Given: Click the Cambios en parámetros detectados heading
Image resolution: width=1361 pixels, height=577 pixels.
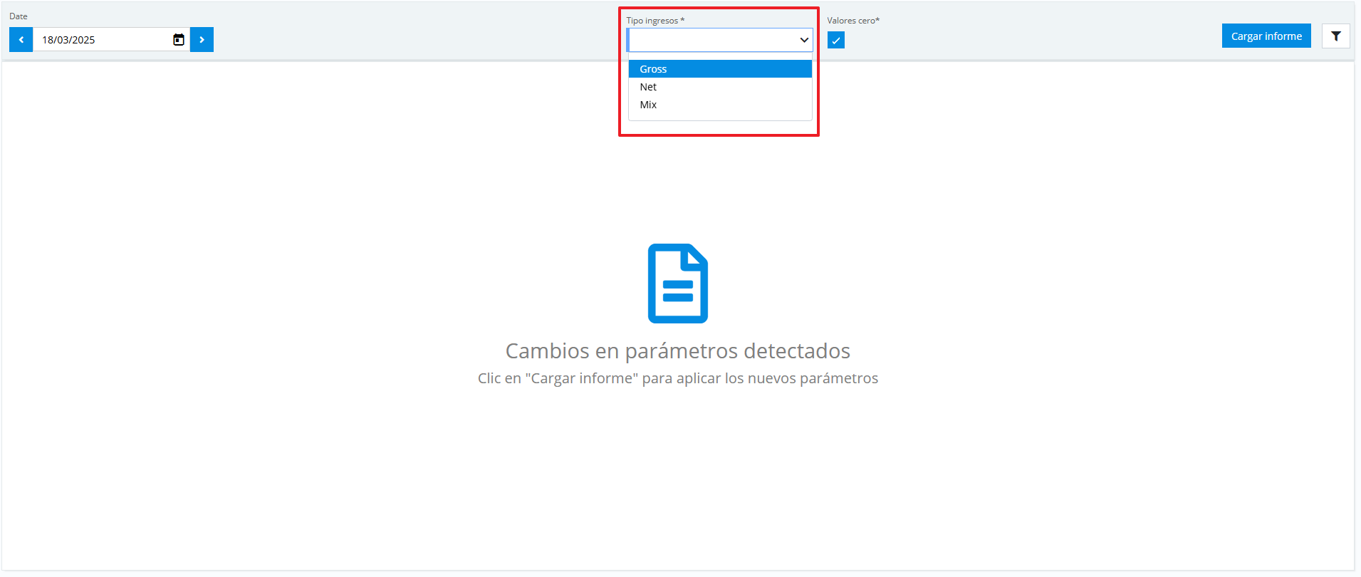Looking at the screenshot, I should [x=677, y=350].
